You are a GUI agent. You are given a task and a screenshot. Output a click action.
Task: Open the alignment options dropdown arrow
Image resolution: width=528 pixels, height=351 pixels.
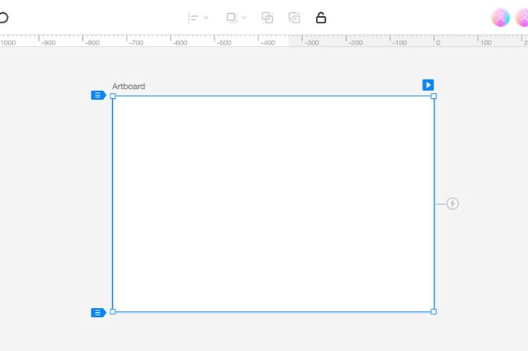click(x=206, y=18)
